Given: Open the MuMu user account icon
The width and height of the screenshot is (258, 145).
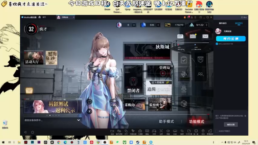Looking at the screenshot, I should click(x=192, y=17).
